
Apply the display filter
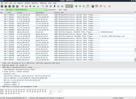click(65, 10)
